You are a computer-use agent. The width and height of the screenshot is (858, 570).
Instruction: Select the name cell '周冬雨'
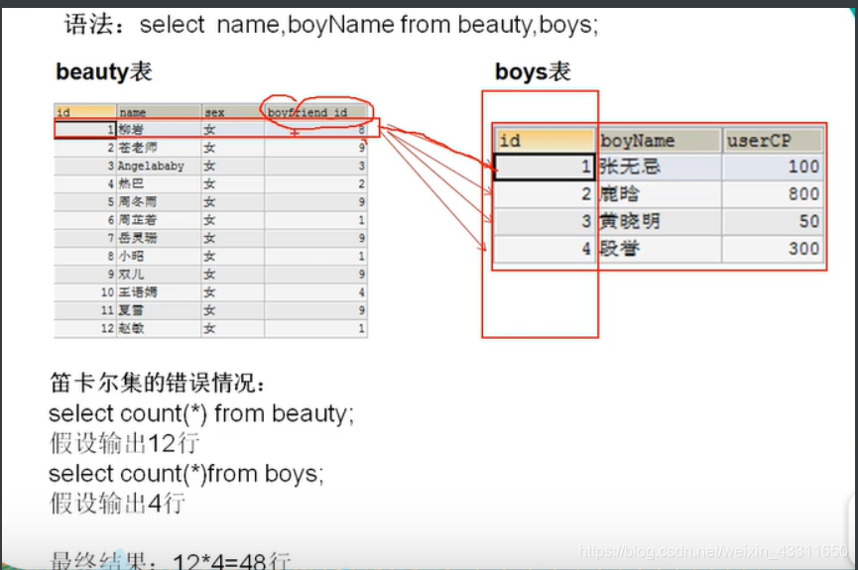point(159,202)
